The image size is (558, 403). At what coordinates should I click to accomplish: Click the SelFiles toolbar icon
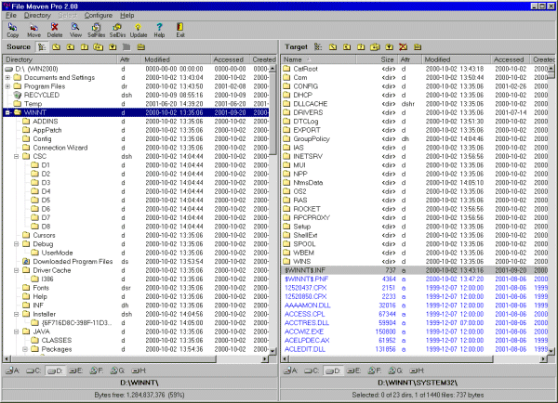tap(96, 31)
